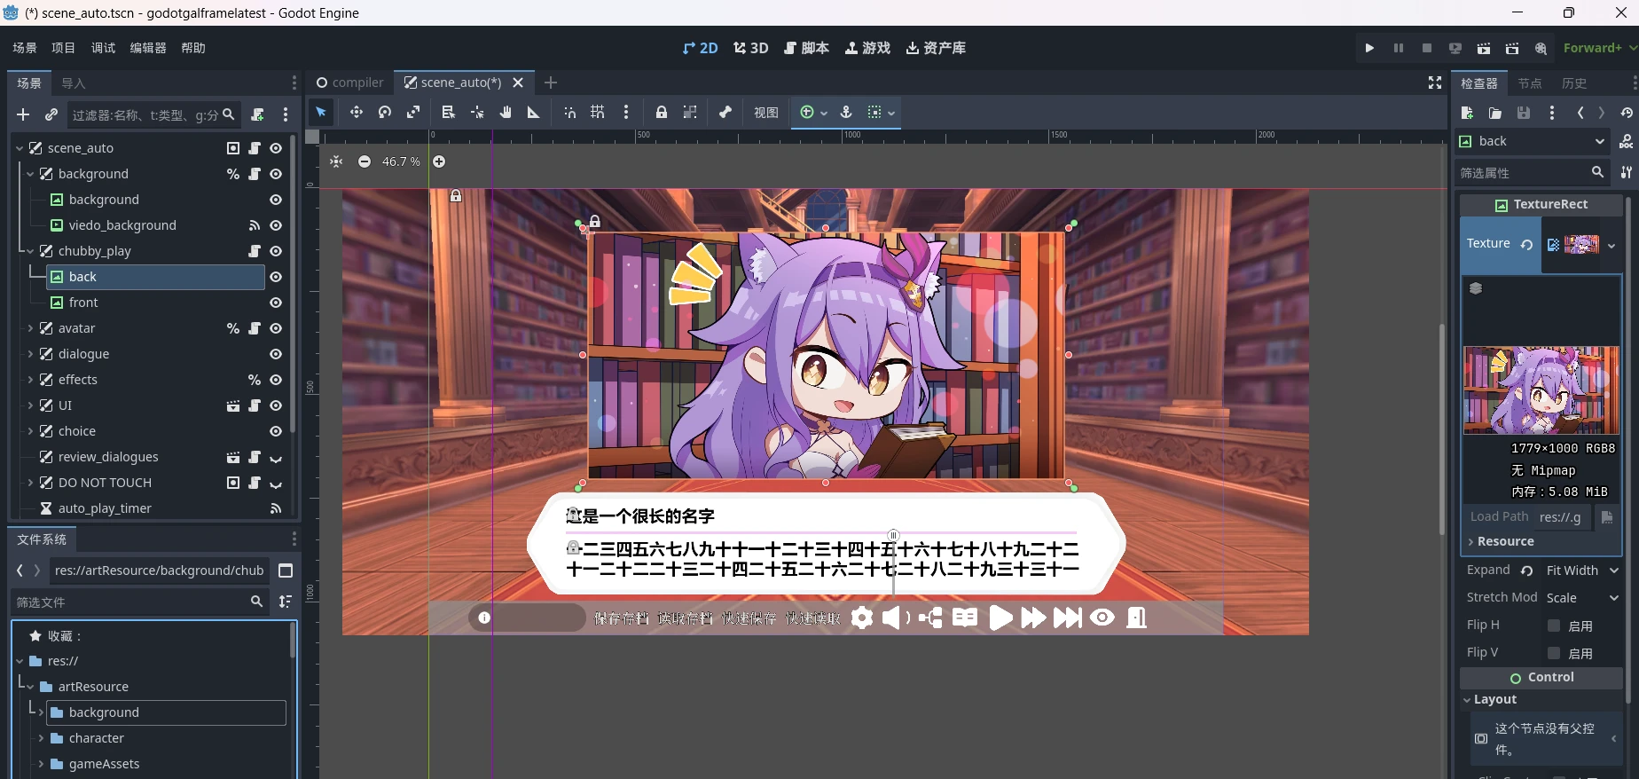Switch to the 节点 tab
1639x779 pixels.
(x=1530, y=83)
